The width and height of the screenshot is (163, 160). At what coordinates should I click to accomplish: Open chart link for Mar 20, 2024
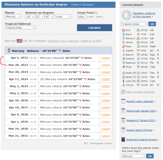point(106,72)
